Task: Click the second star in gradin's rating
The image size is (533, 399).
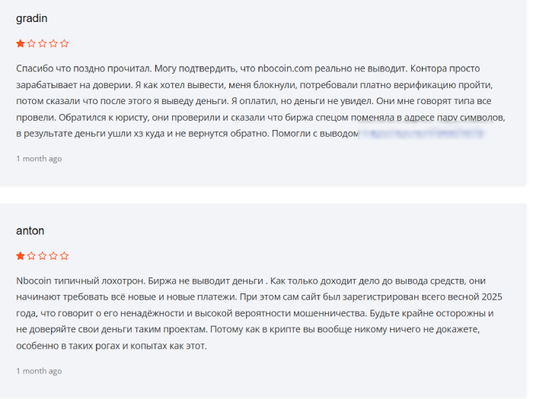Action: (31, 43)
